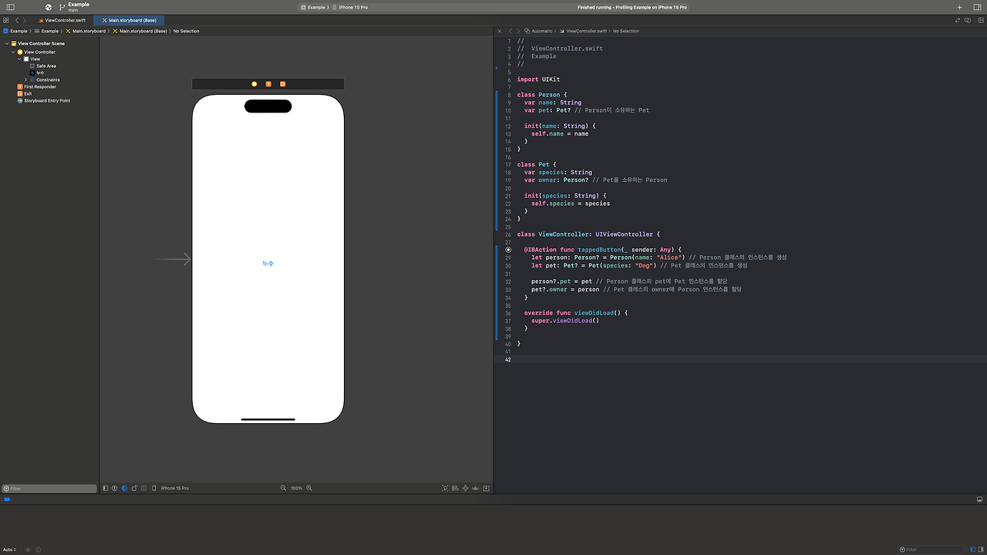987x555 pixels.
Task: Click the First Responder dock icon on canvas
Action: click(x=268, y=84)
